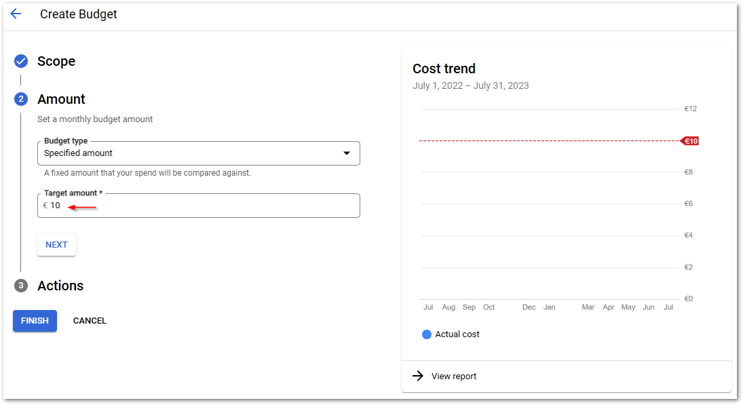Switch to the Scope step
743x405 pixels.
(56, 61)
